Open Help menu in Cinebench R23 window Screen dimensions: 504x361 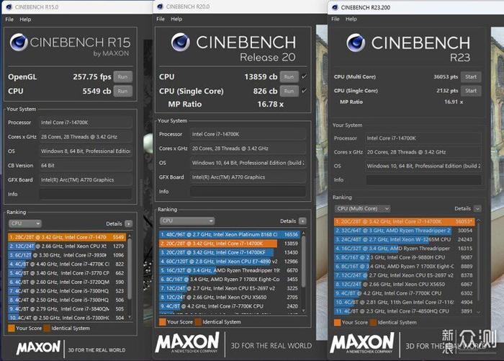(351, 19)
